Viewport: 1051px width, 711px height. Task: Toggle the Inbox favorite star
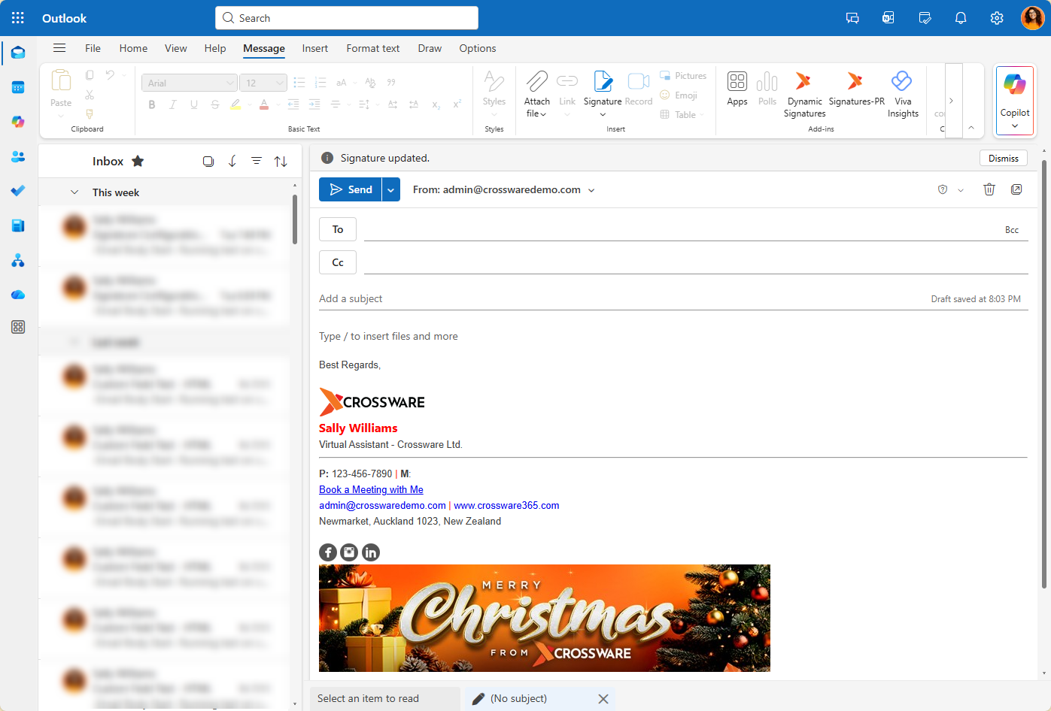coord(138,161)
